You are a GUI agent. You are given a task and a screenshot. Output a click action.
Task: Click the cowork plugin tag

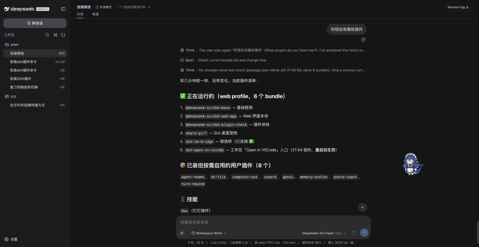pos(270,177)
